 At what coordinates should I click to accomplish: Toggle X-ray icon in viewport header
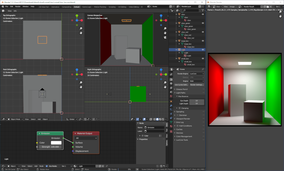(x=151, y=119)
